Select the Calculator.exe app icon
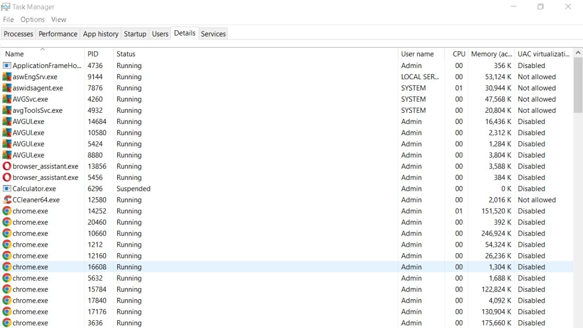Viewport: 583px width, 328px height. coord(6,189)
